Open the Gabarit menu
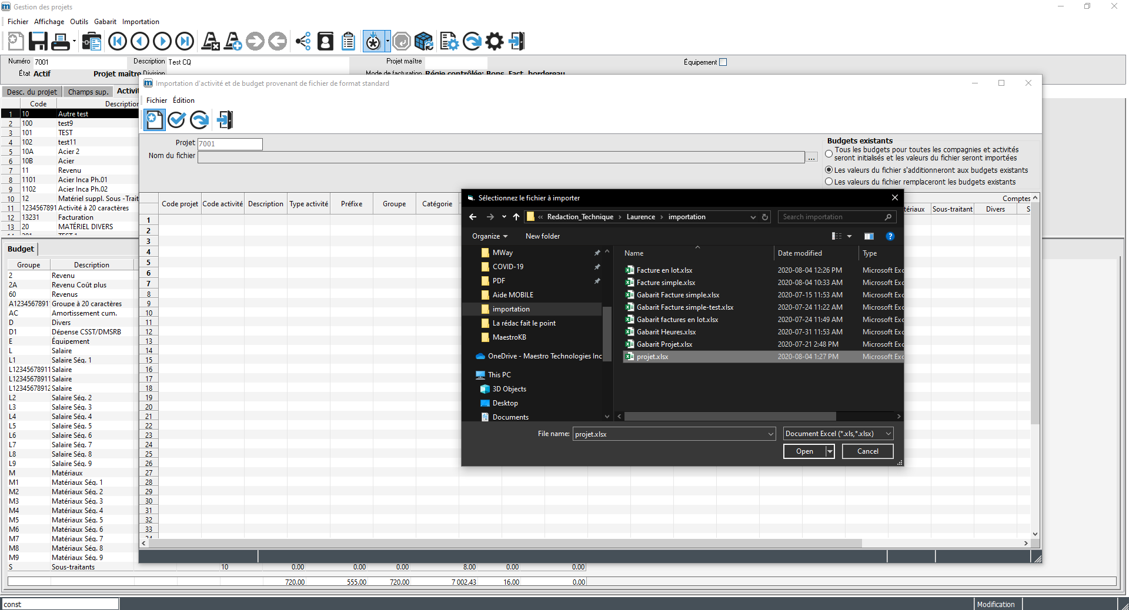 point(105,22)
